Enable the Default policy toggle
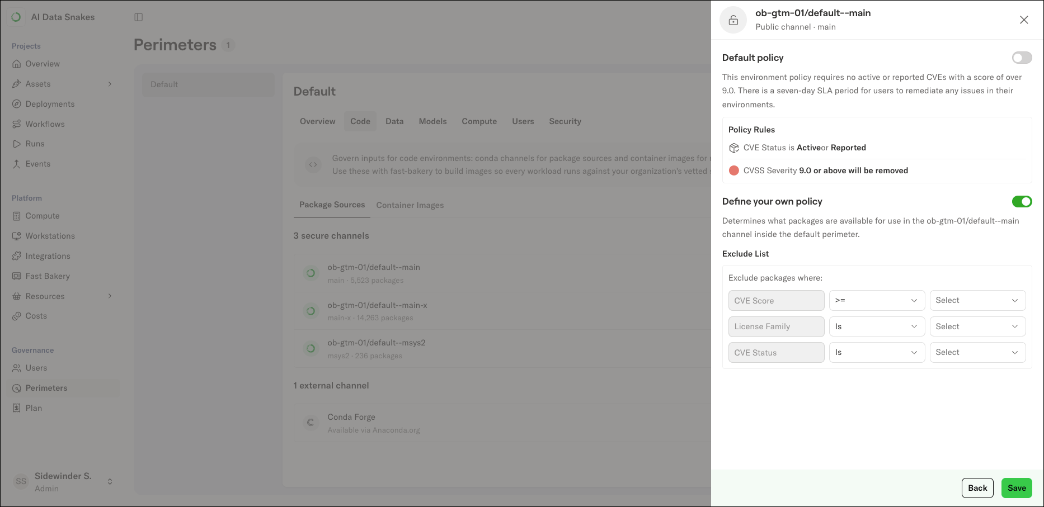 point(1022,58)
